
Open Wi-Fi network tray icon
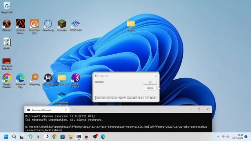[224, 137]
